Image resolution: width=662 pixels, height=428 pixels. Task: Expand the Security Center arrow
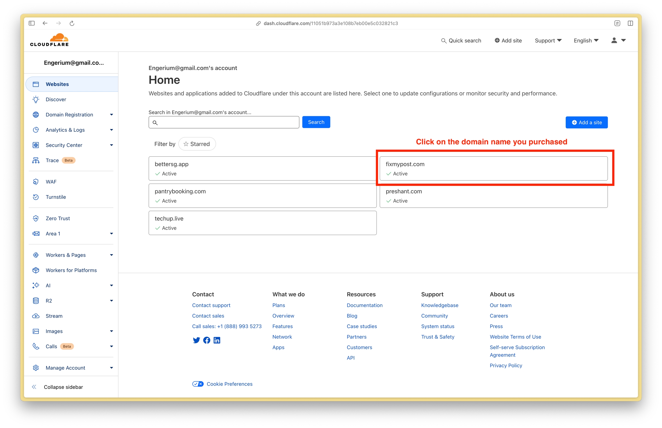[x=111, y=145]
